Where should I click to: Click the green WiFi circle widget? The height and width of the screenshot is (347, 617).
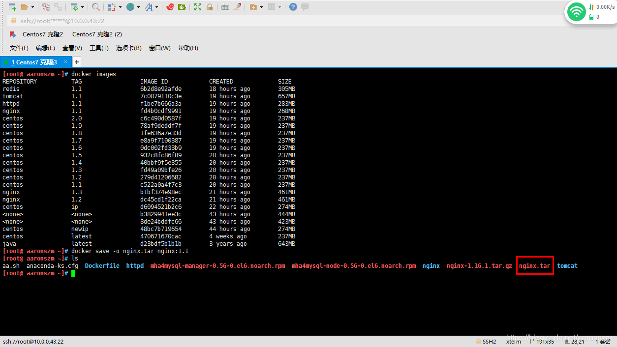point(576,12)
